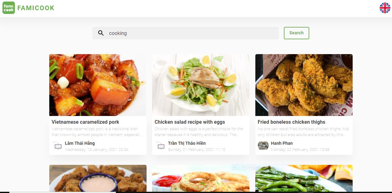Open the FAMICOOK home text link

36,8
